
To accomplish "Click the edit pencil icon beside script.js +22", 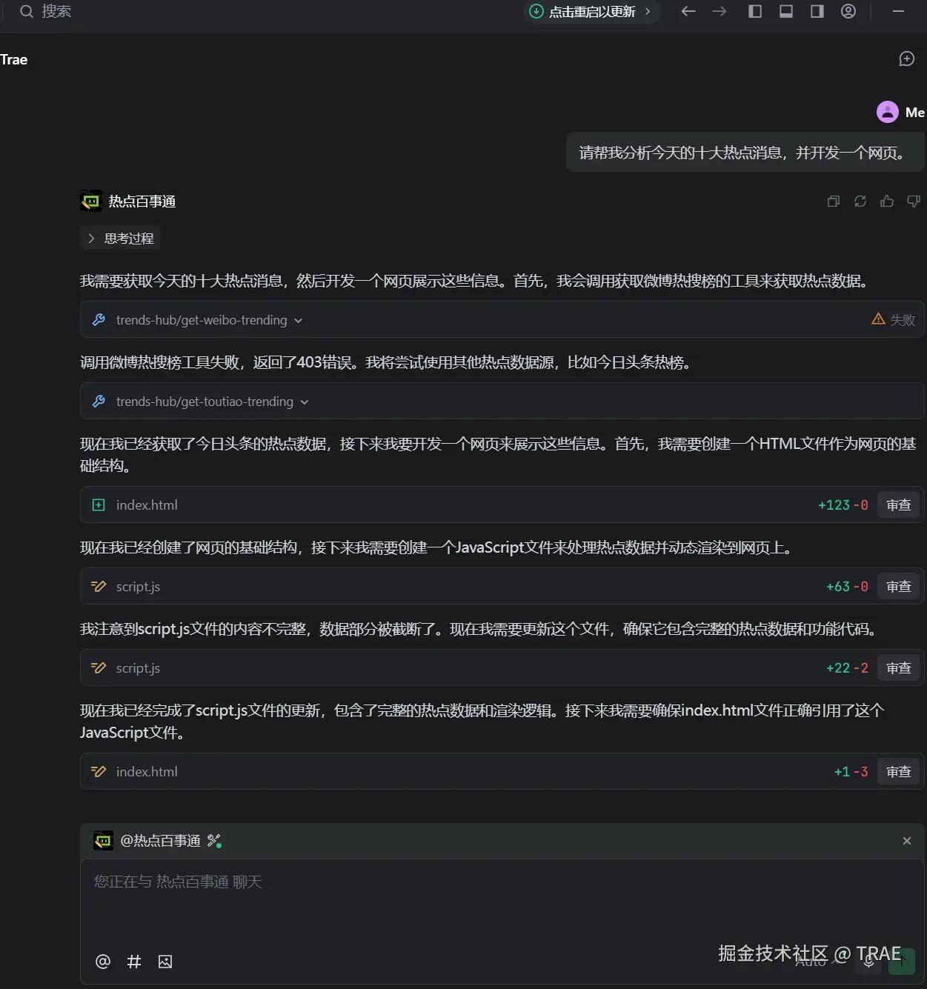I will click(x=99, y=667).
